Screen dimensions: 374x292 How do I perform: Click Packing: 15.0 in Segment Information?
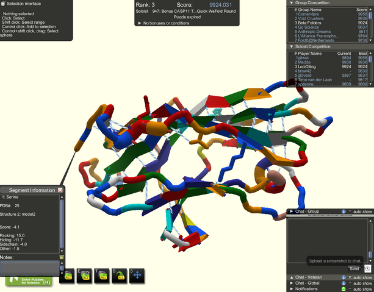[x=12, y=235]
